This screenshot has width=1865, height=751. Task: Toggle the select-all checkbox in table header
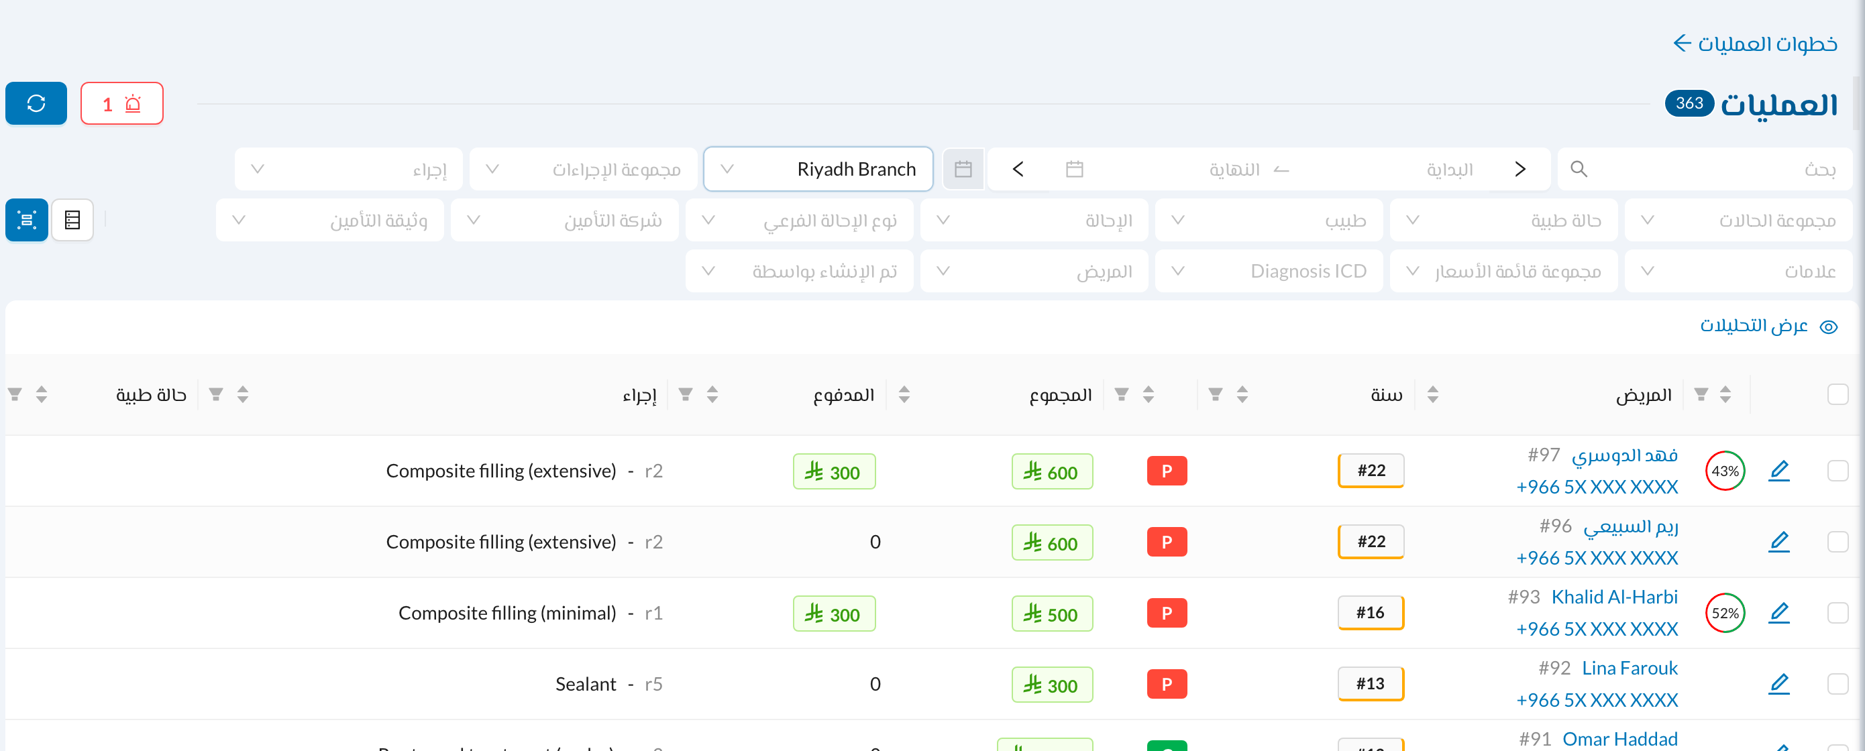click(1838, 394)
